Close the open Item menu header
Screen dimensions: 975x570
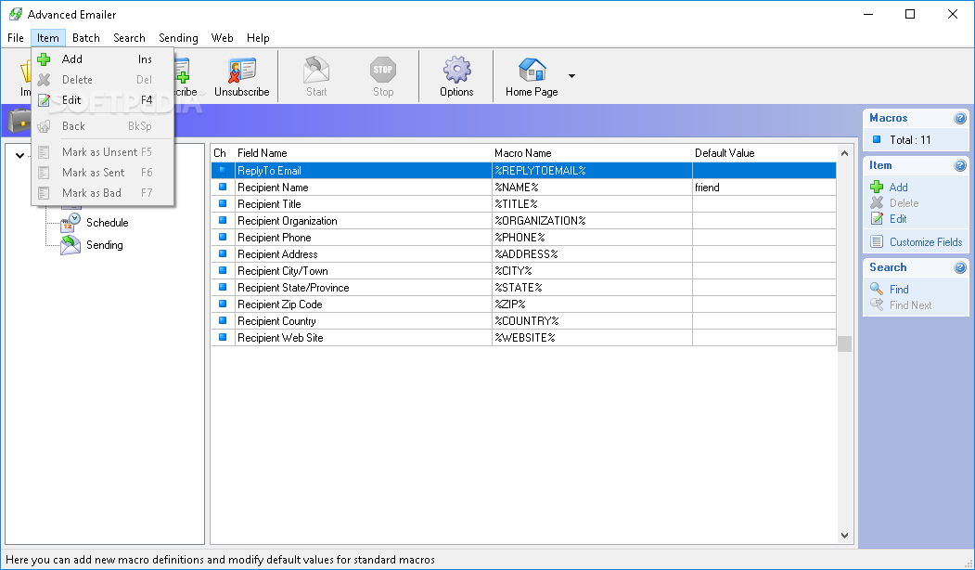[x=48, y=38]
